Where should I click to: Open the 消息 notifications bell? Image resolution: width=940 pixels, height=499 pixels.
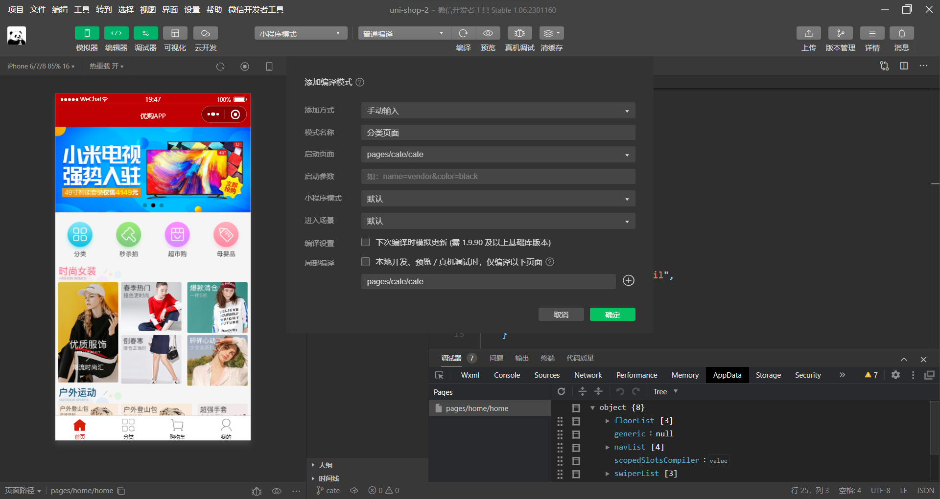tap(902, 33)
